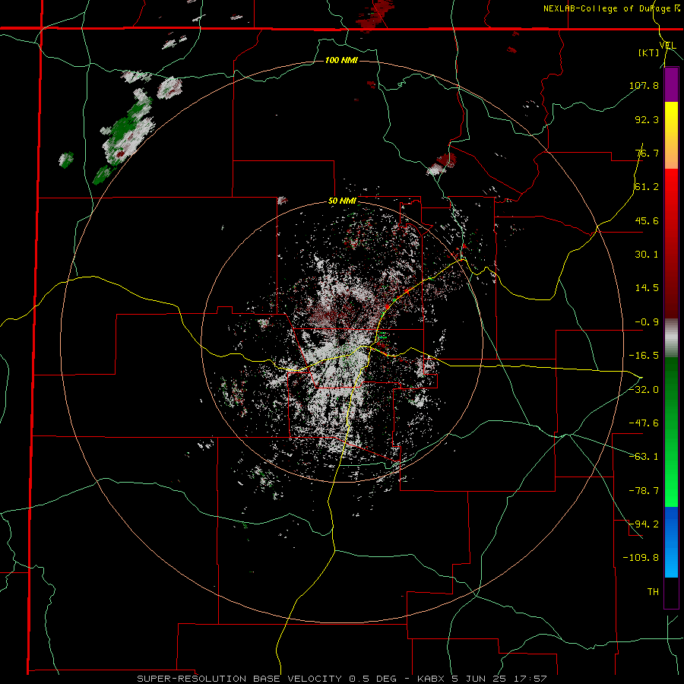684x684 pixels.
Task: Click the 92.3 velocity scale value
Action: point(647,119)
